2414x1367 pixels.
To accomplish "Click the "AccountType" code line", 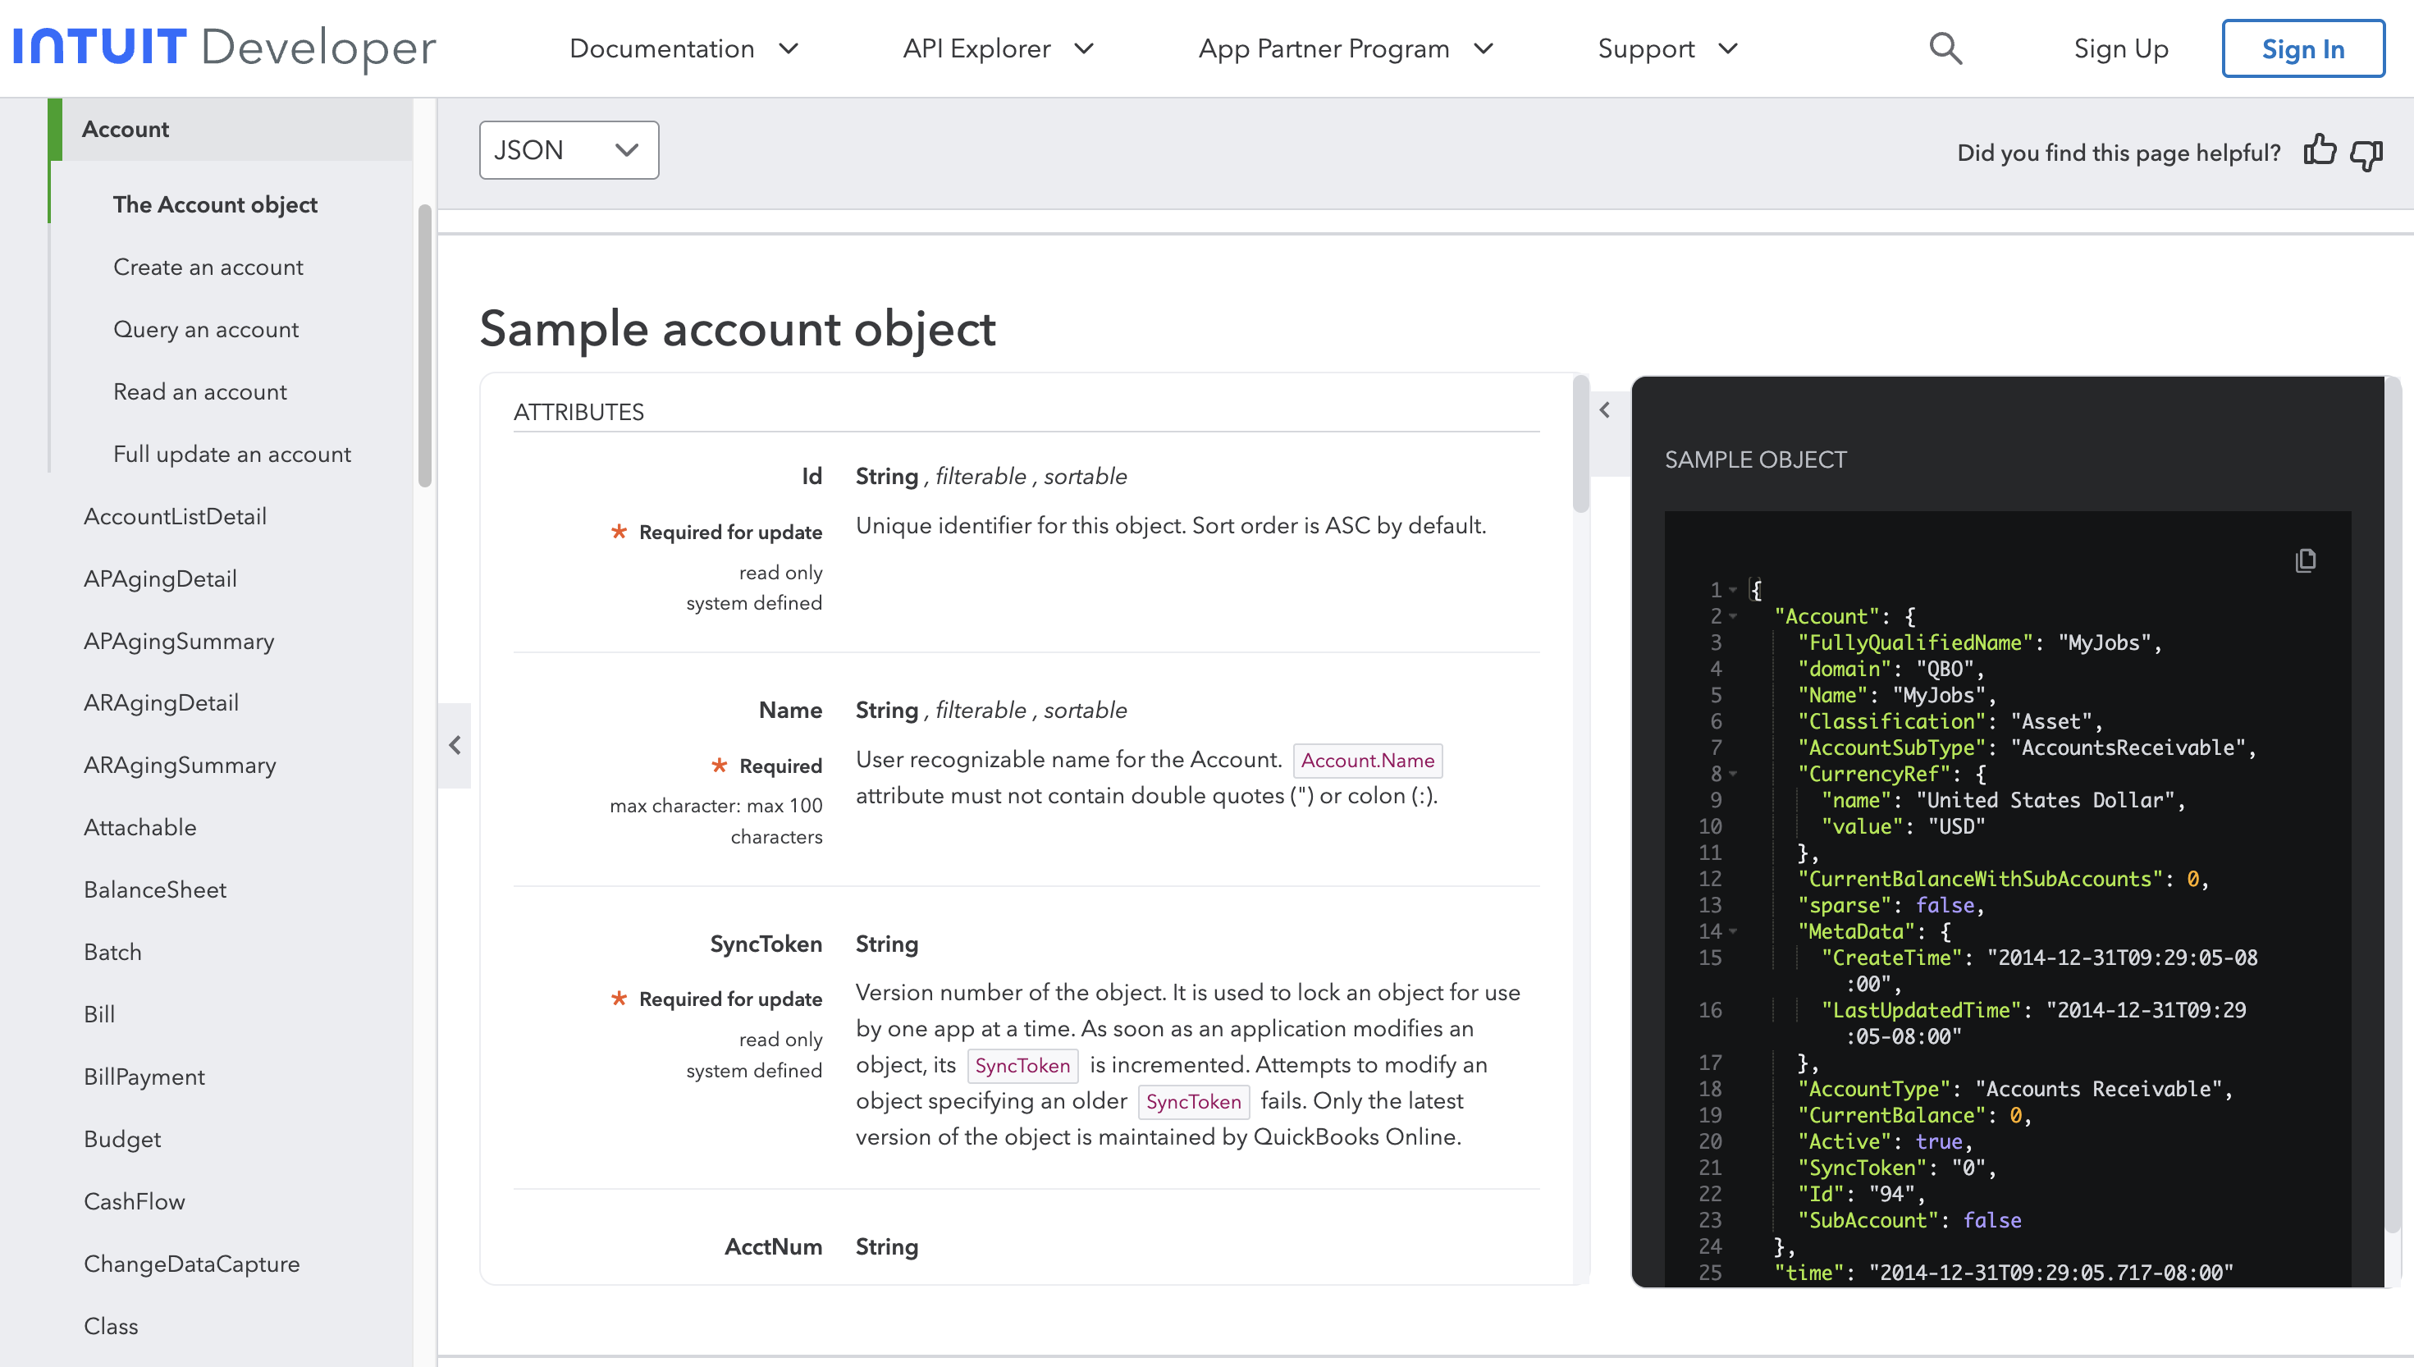I will pos(2014,1089).
